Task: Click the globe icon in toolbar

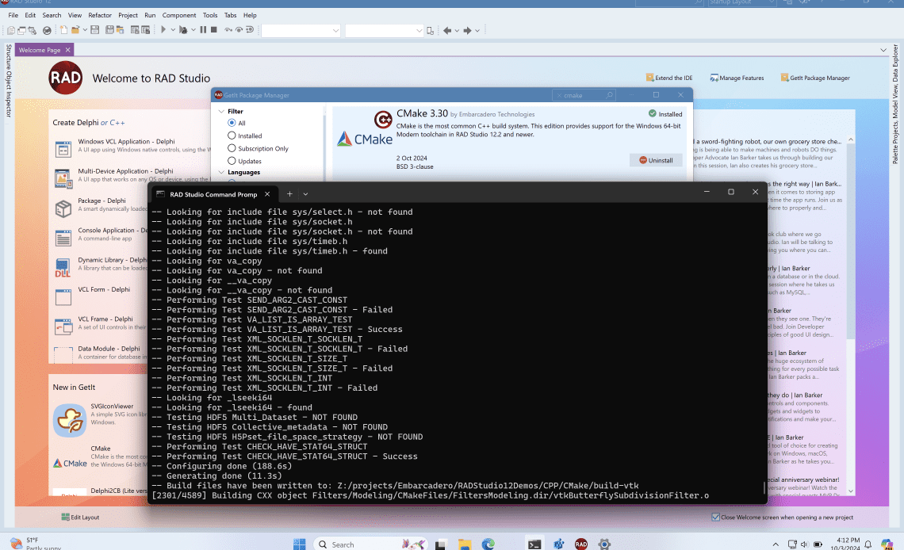Action: 48,30
